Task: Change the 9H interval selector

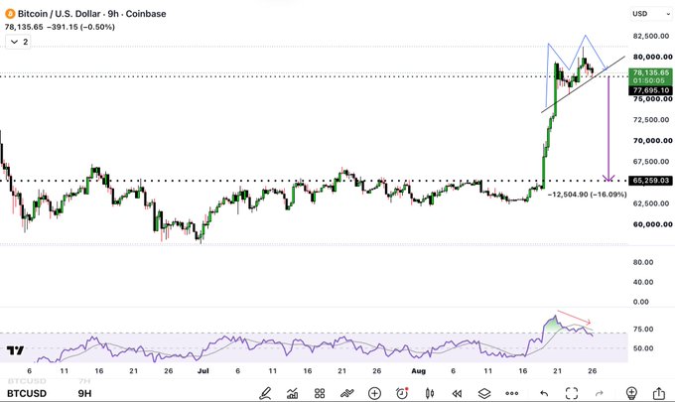Action: (x=84, y=393)
